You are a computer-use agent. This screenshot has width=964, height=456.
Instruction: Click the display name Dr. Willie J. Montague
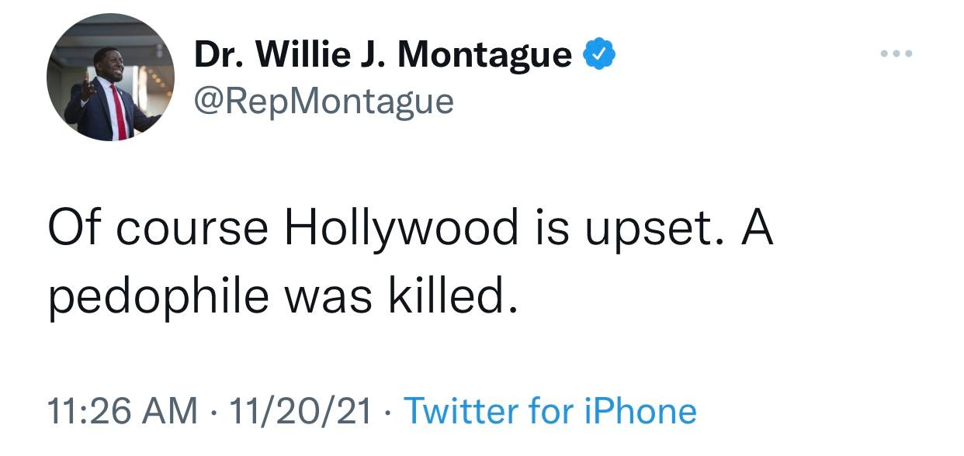pyautogui.click(x=383, y=54)
